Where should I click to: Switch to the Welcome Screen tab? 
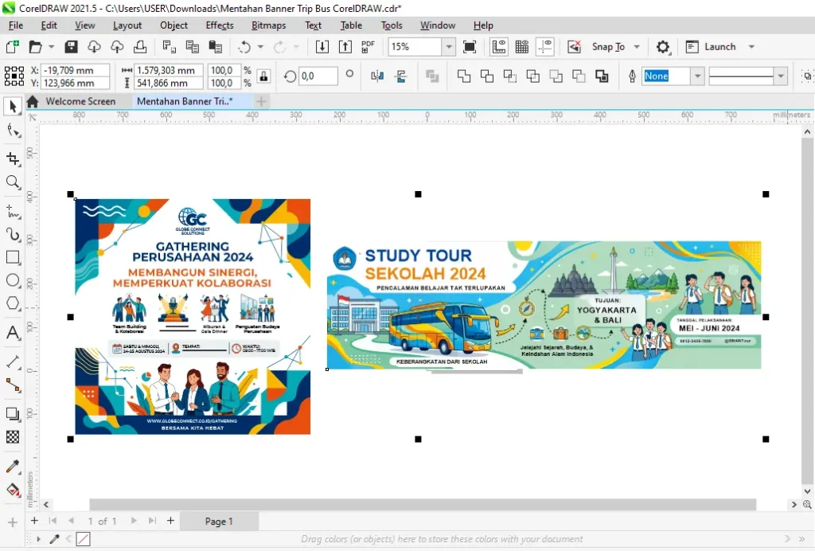point(80,101)
